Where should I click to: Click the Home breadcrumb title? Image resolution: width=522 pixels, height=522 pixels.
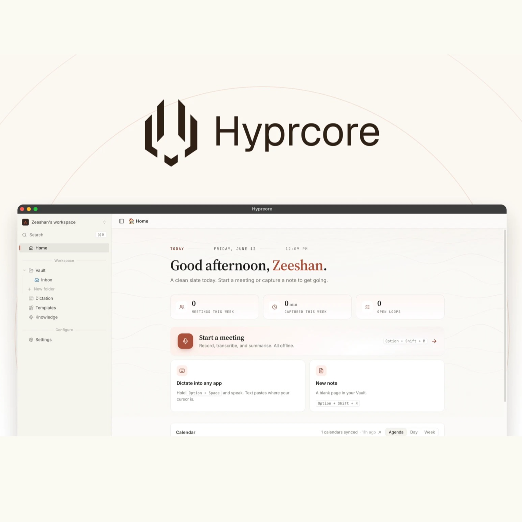tap(142, 221)
